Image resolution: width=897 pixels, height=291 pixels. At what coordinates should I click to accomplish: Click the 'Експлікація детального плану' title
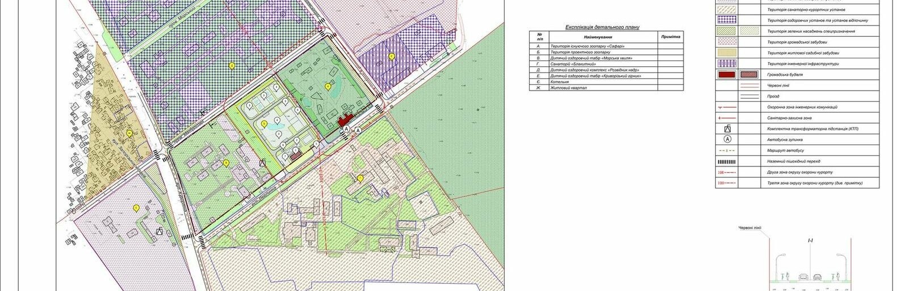click(602, 27)
